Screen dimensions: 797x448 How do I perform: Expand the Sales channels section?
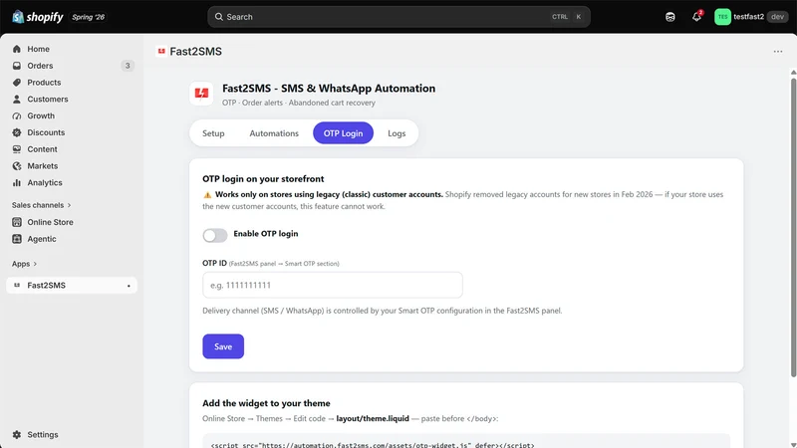click(x=41, y=205)
